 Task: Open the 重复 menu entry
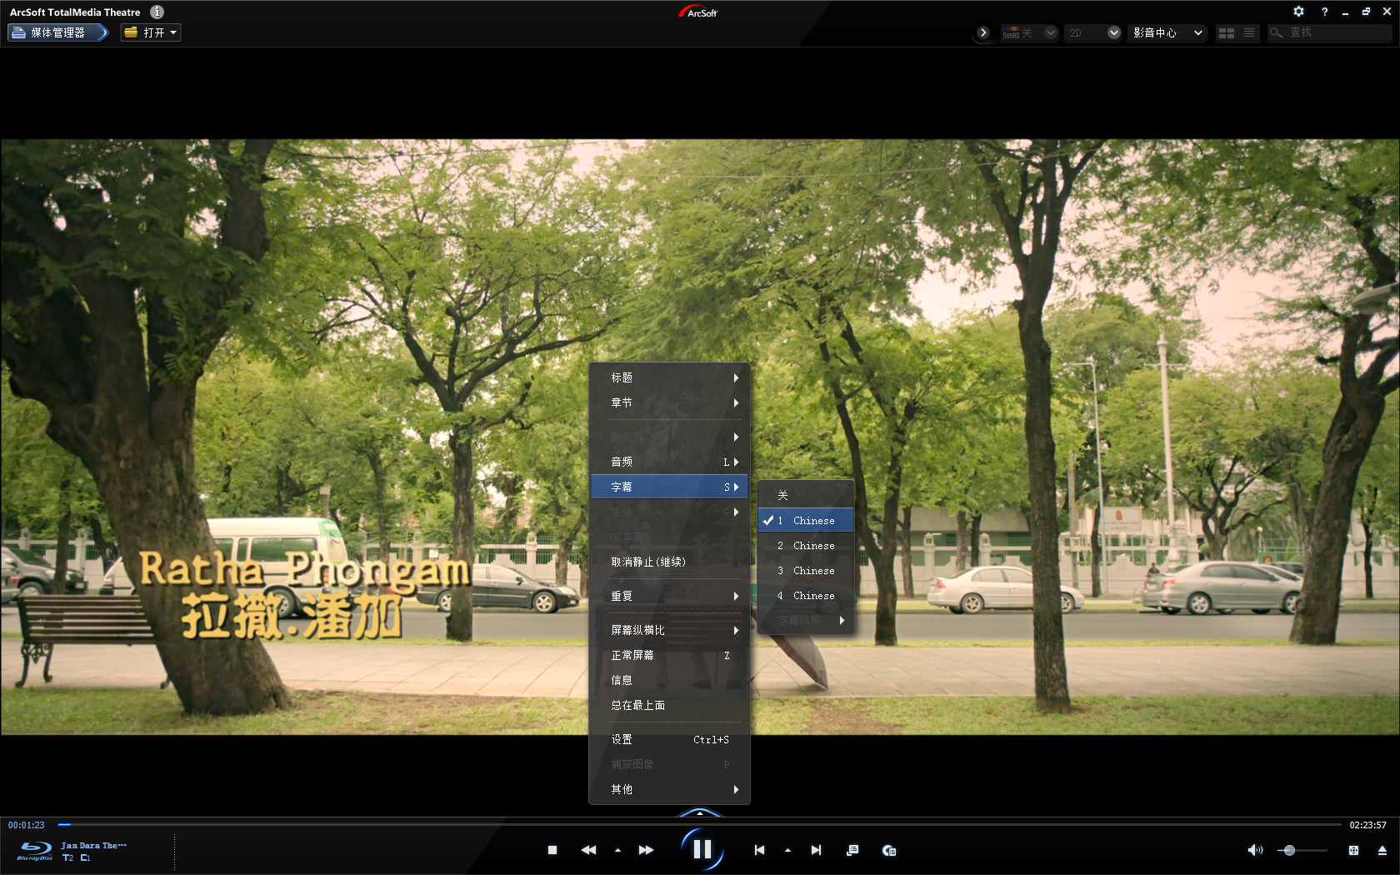tap(669, 596)
